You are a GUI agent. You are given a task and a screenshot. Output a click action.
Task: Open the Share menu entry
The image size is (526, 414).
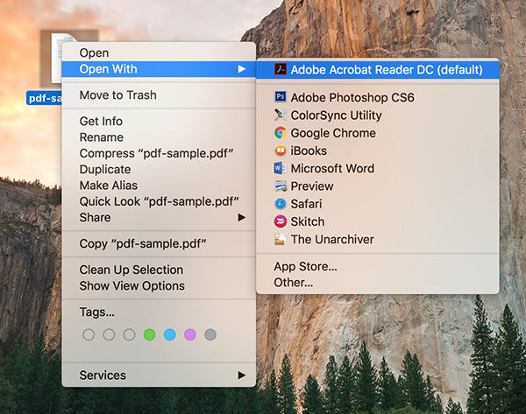pyautogui.click(x=159, y=218)
